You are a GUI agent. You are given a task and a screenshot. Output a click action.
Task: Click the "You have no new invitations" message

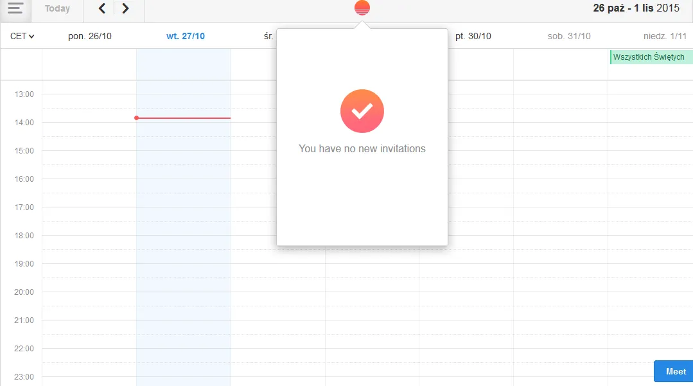point(362,149)
